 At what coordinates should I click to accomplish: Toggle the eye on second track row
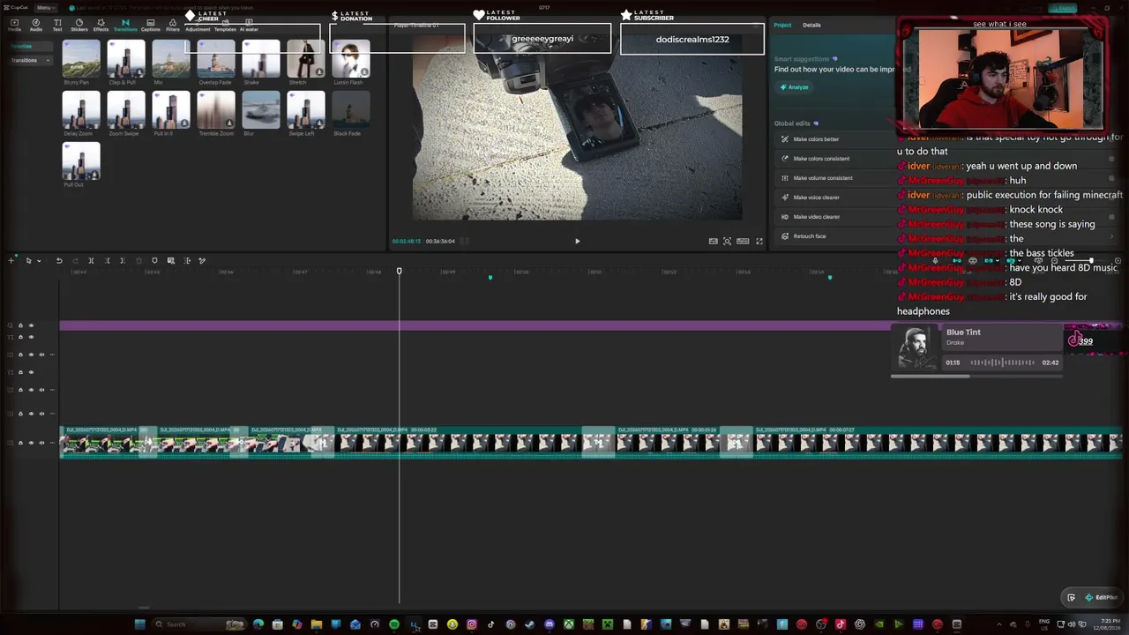click(x=31, y=337)
